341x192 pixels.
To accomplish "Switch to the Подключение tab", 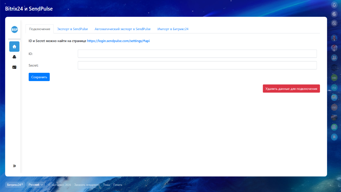I will coord(40,29).
